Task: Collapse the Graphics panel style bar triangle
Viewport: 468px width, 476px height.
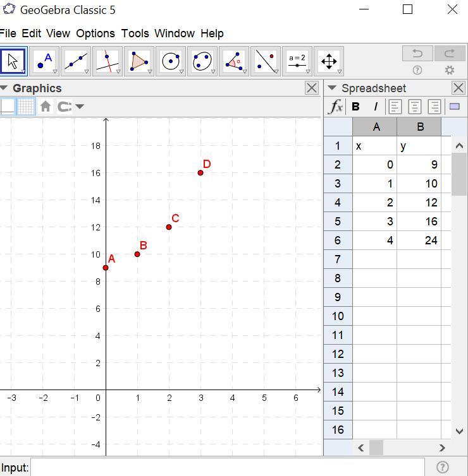Action: pyautogui.click(x=4, y=88)
